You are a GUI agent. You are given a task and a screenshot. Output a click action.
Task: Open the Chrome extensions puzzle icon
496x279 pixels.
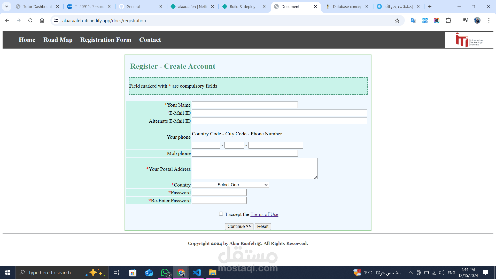(449, 20)
